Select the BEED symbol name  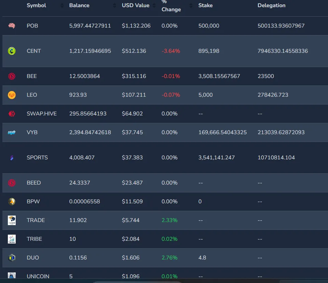(x=34, y=183)
